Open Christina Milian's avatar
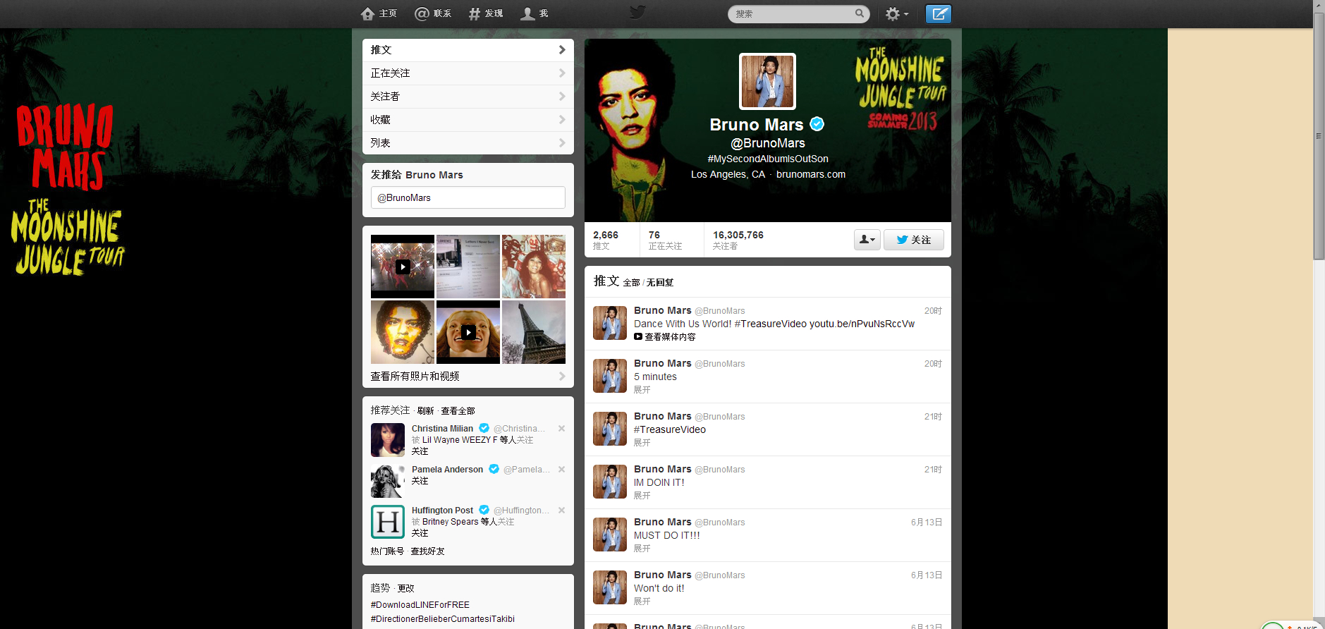 point(388,440)
